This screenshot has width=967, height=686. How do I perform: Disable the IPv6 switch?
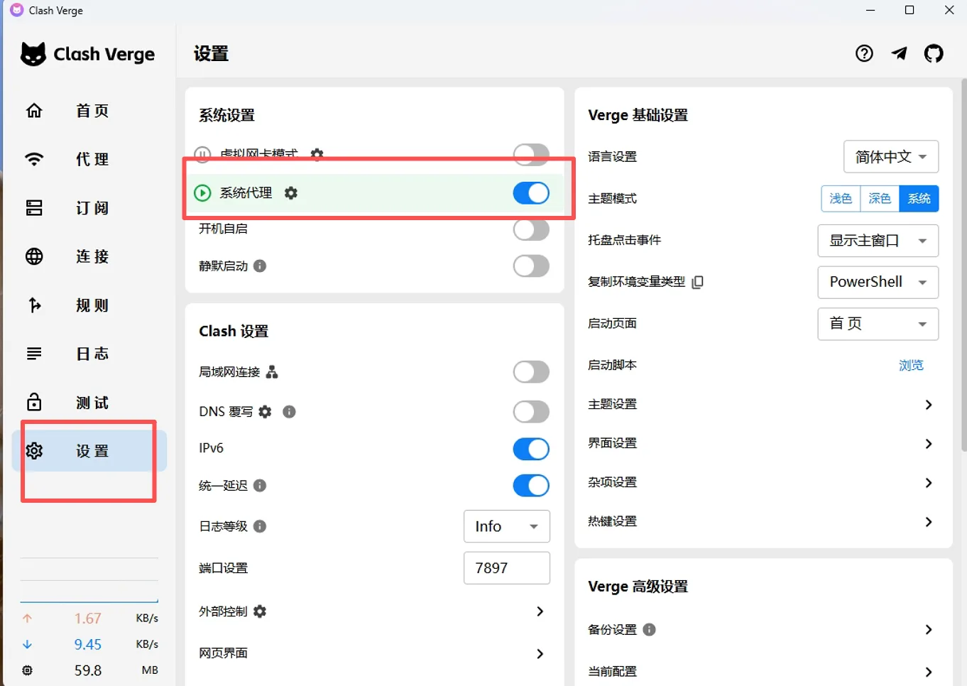pos(531,449)
